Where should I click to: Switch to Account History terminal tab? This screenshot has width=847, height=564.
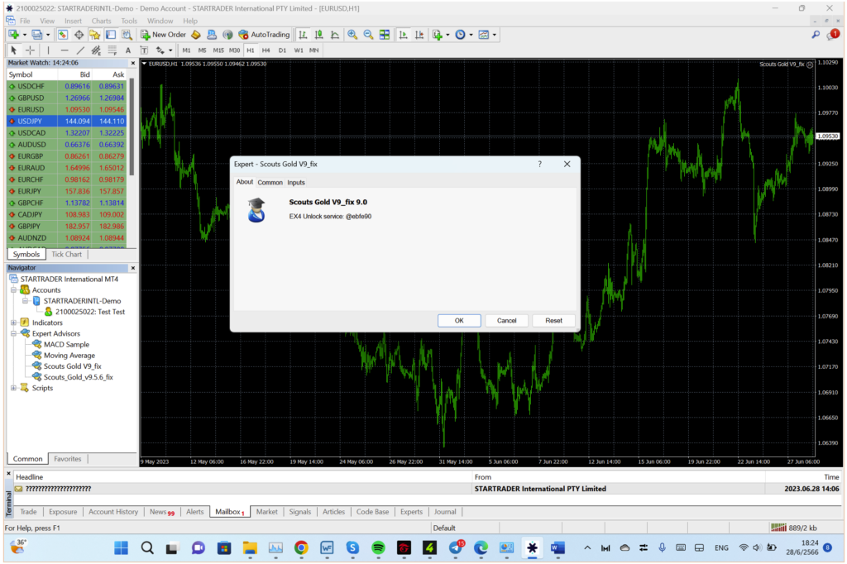(x=113, y=512)
